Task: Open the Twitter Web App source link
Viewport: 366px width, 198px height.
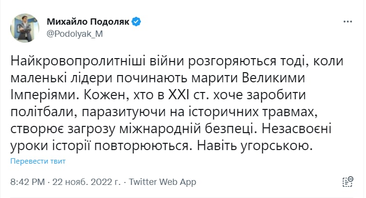Action: (x=165, y=182)
